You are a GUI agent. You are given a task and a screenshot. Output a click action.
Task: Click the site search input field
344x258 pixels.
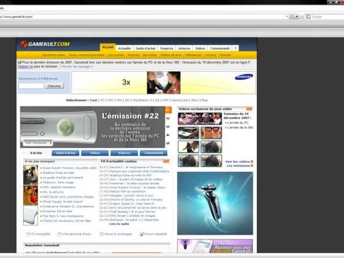[31, 86]
